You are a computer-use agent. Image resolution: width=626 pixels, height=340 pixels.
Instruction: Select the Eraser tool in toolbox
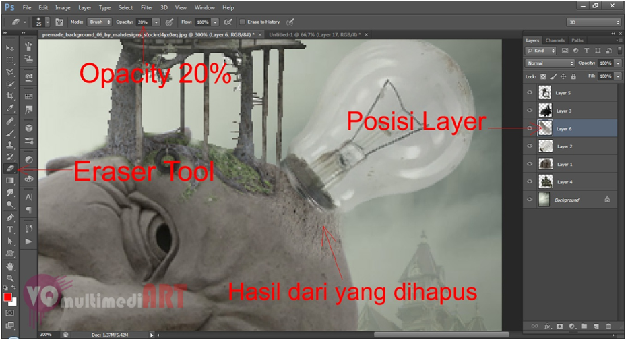(x=10, y=169)
